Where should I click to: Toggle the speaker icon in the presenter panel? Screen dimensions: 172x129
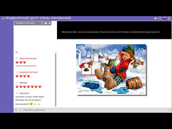[49, 23]
